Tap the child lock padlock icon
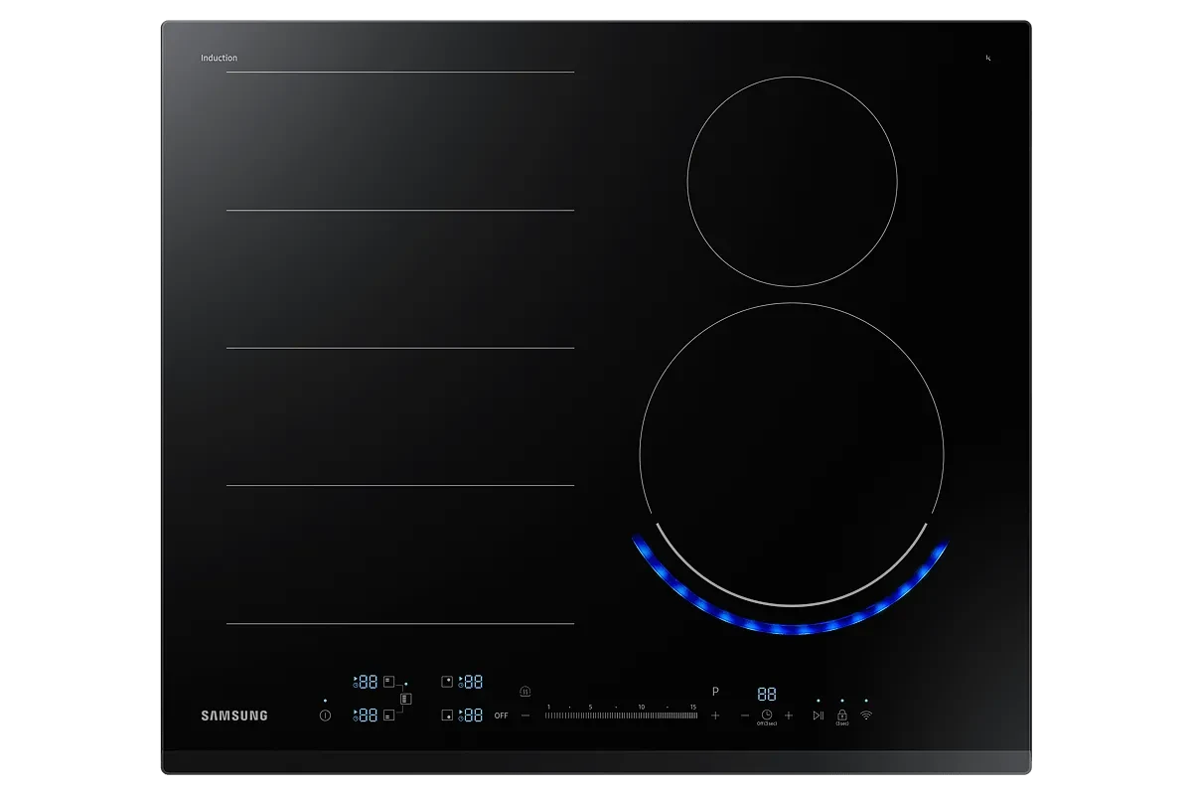This screenshot has width=1192, height=795. 842,715
